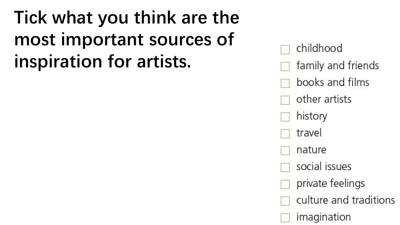Check the social issues box
Screen dimensions: 400x225
coord(285,167)
